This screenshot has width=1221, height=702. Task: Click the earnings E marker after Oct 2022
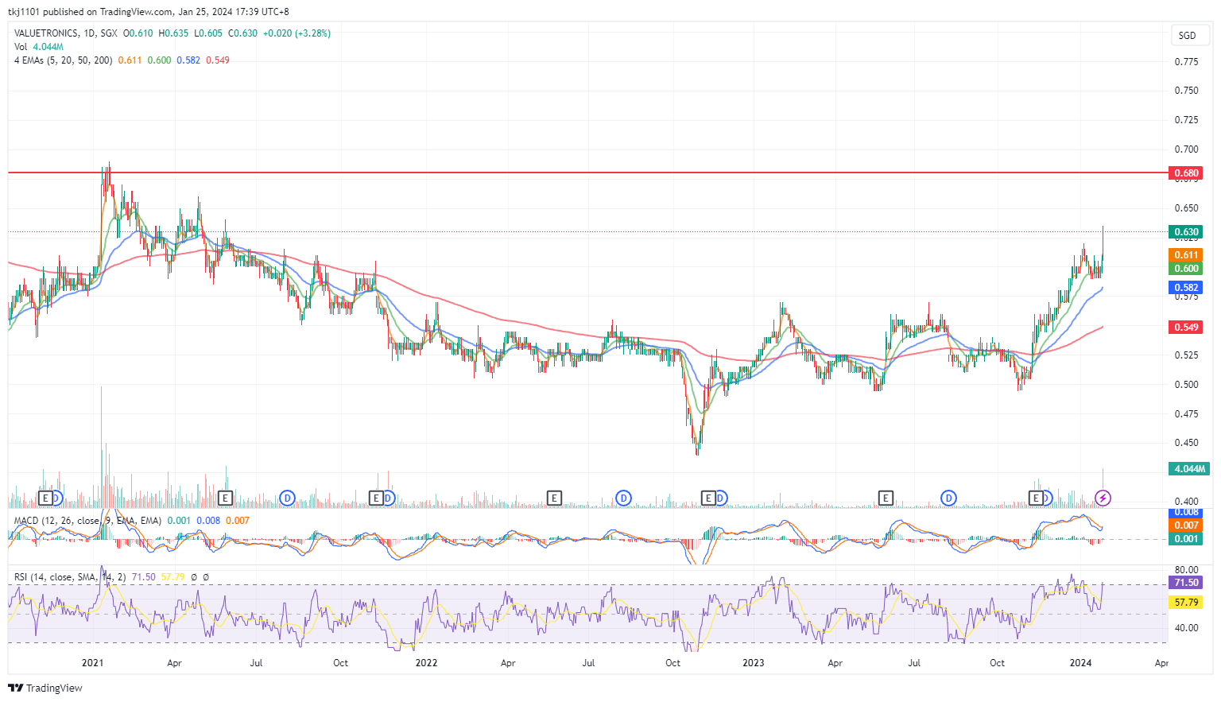pos(708,498)
